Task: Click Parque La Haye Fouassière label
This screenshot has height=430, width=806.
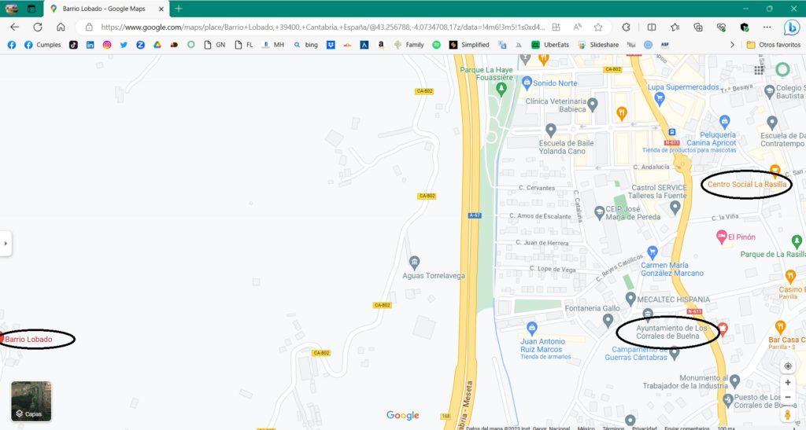Action: [486, 74]
